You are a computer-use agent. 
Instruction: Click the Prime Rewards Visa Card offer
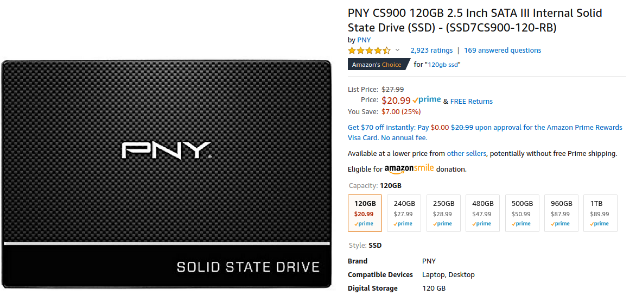click(x=485, y=133)
